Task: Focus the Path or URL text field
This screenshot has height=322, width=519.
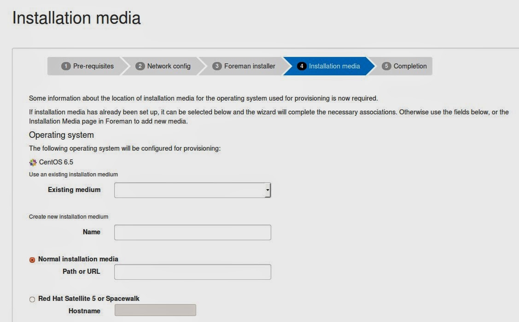Action: pos(192,272)
